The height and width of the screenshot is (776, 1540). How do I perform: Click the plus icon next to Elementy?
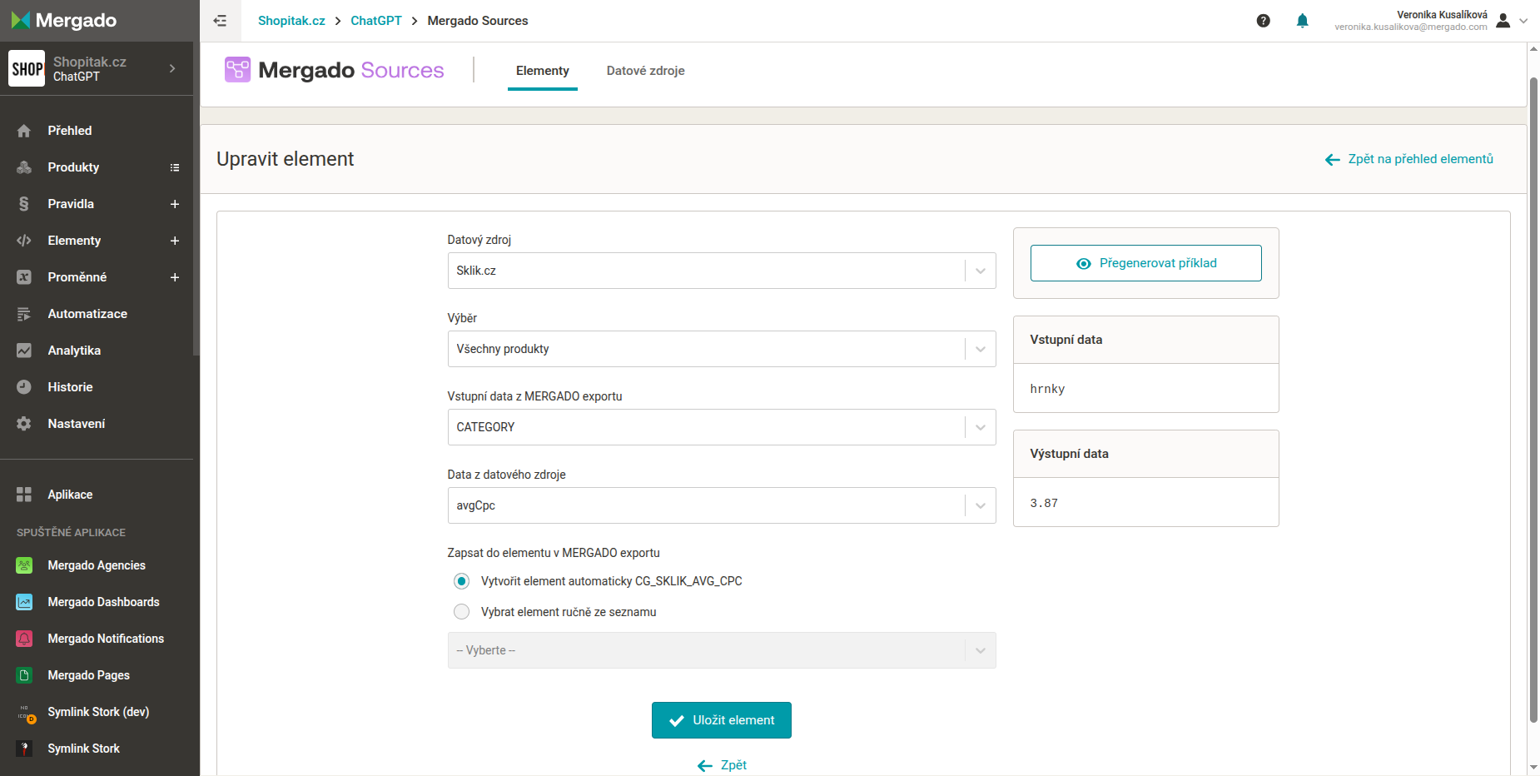pos(175,241)
